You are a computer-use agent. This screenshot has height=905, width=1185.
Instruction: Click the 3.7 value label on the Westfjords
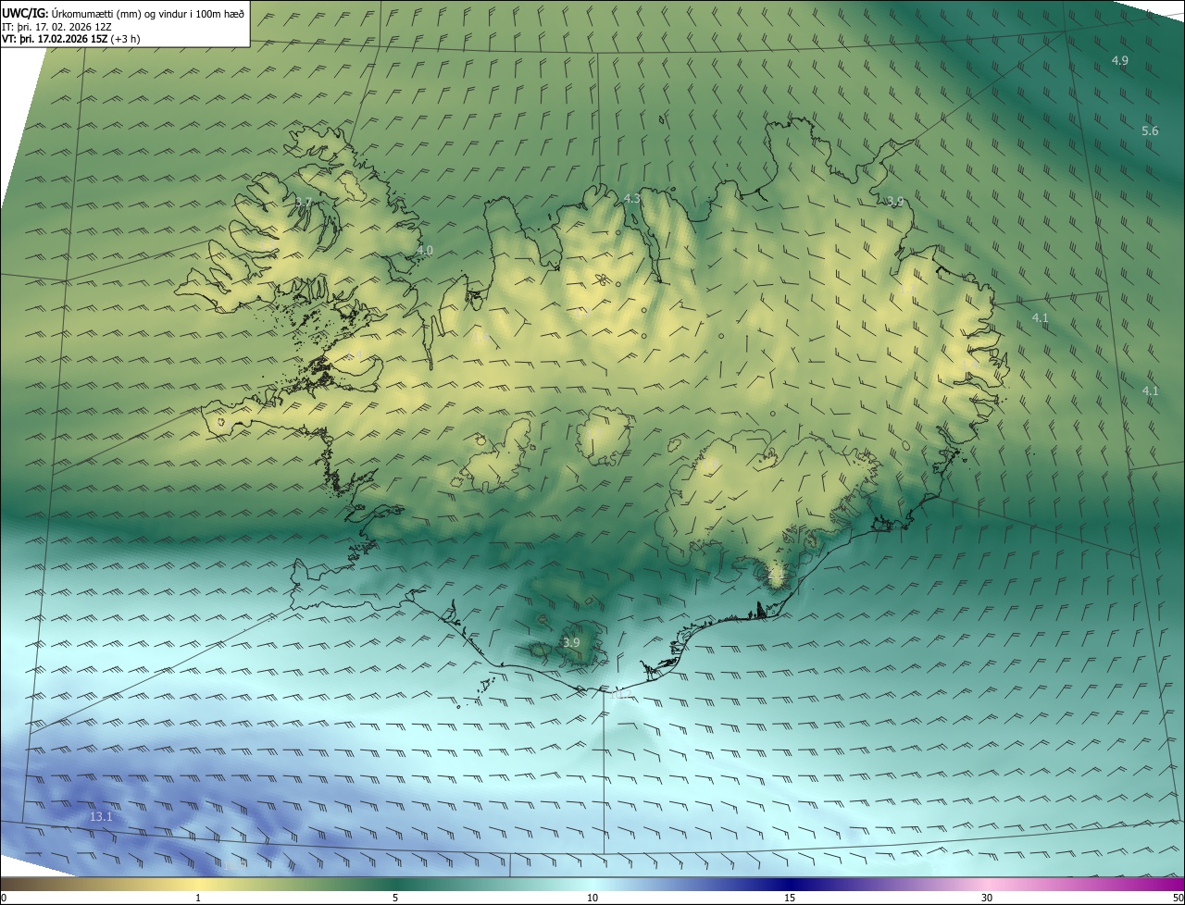click(303, 203)
